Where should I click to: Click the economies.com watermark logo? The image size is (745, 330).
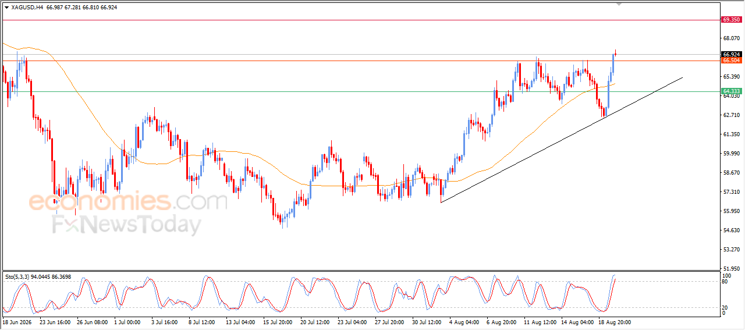point(128,202)
